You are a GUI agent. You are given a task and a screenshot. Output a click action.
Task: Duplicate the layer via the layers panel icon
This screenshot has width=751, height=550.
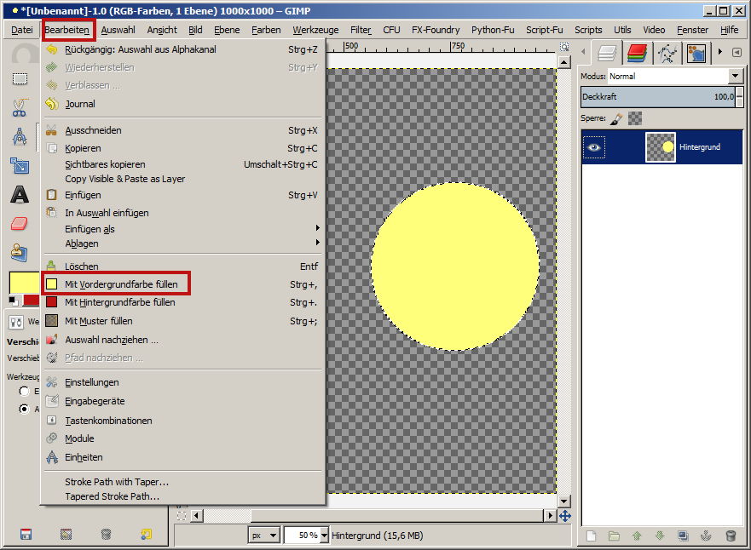pyautogui.click(x=683, y=536)
